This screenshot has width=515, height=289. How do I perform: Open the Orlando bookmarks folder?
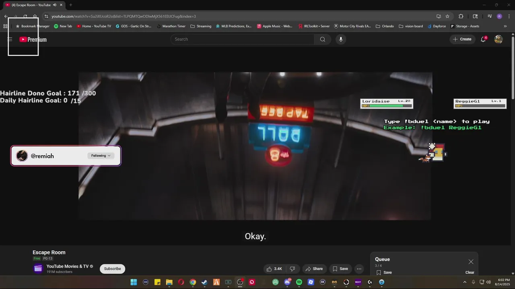(385, 26)
